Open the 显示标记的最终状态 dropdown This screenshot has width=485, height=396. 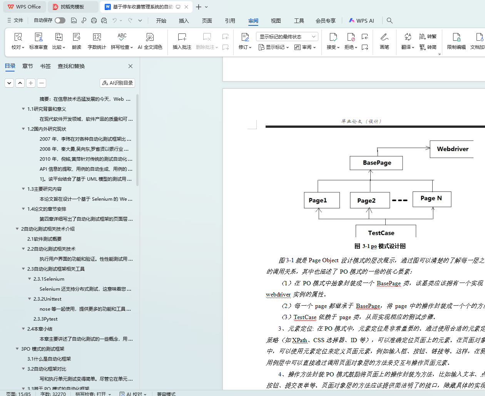click(x=287, y=37)
